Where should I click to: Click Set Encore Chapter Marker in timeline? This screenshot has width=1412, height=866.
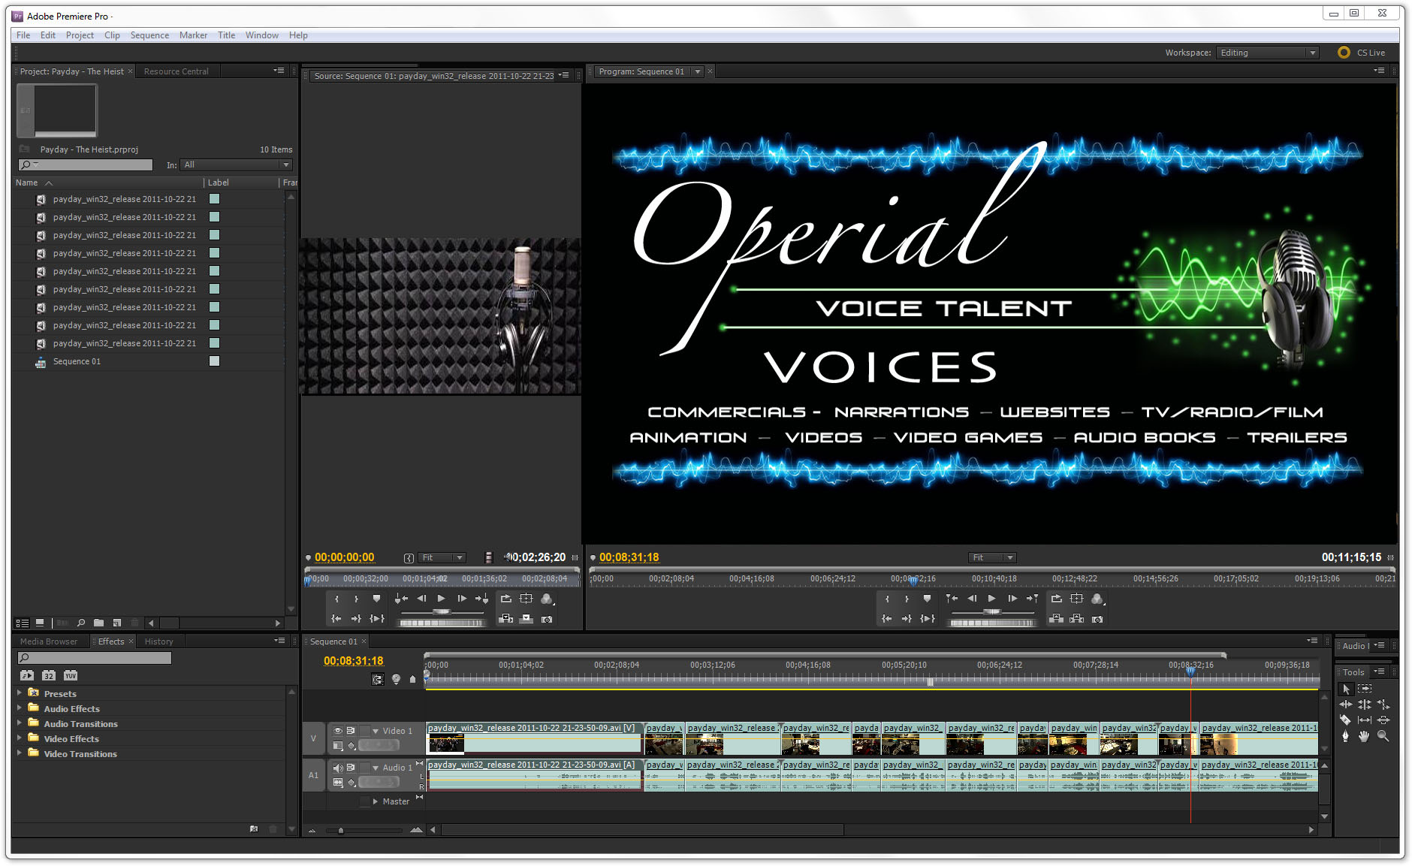click(396, 679)
